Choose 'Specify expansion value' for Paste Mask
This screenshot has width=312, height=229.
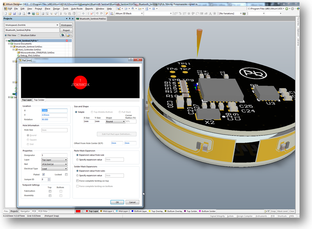tap(77, 160)
